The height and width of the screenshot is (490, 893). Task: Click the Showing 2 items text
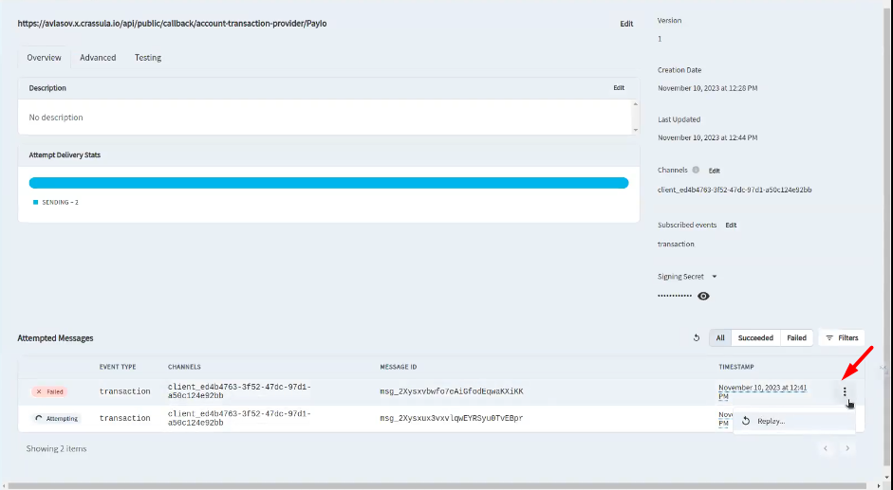coord(56,448)
